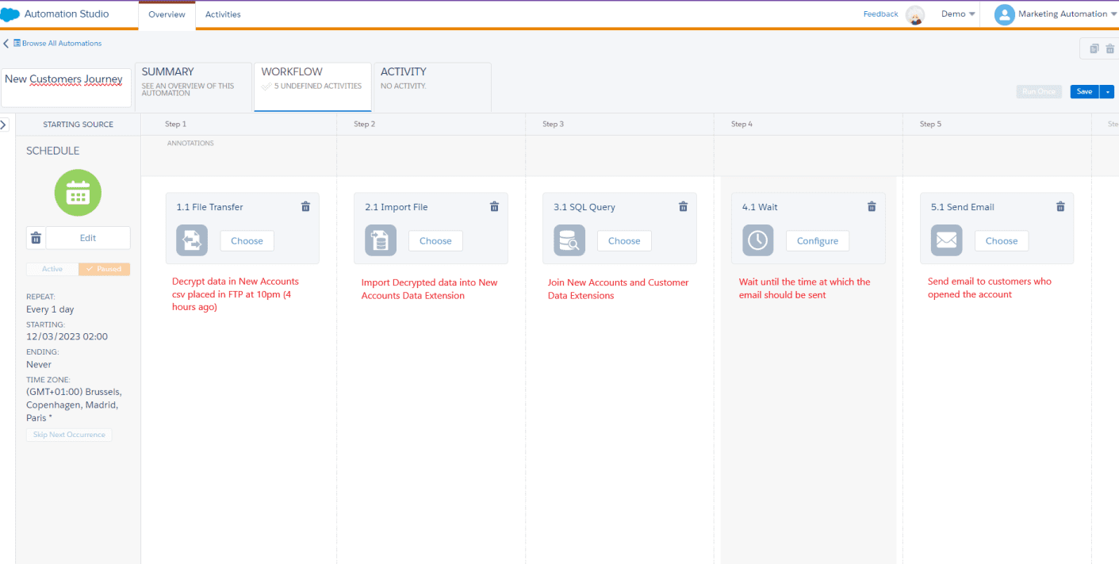Switch to the Activities tab
The width and height of the screenshot is (1119, 564).
tap(223, 14)
